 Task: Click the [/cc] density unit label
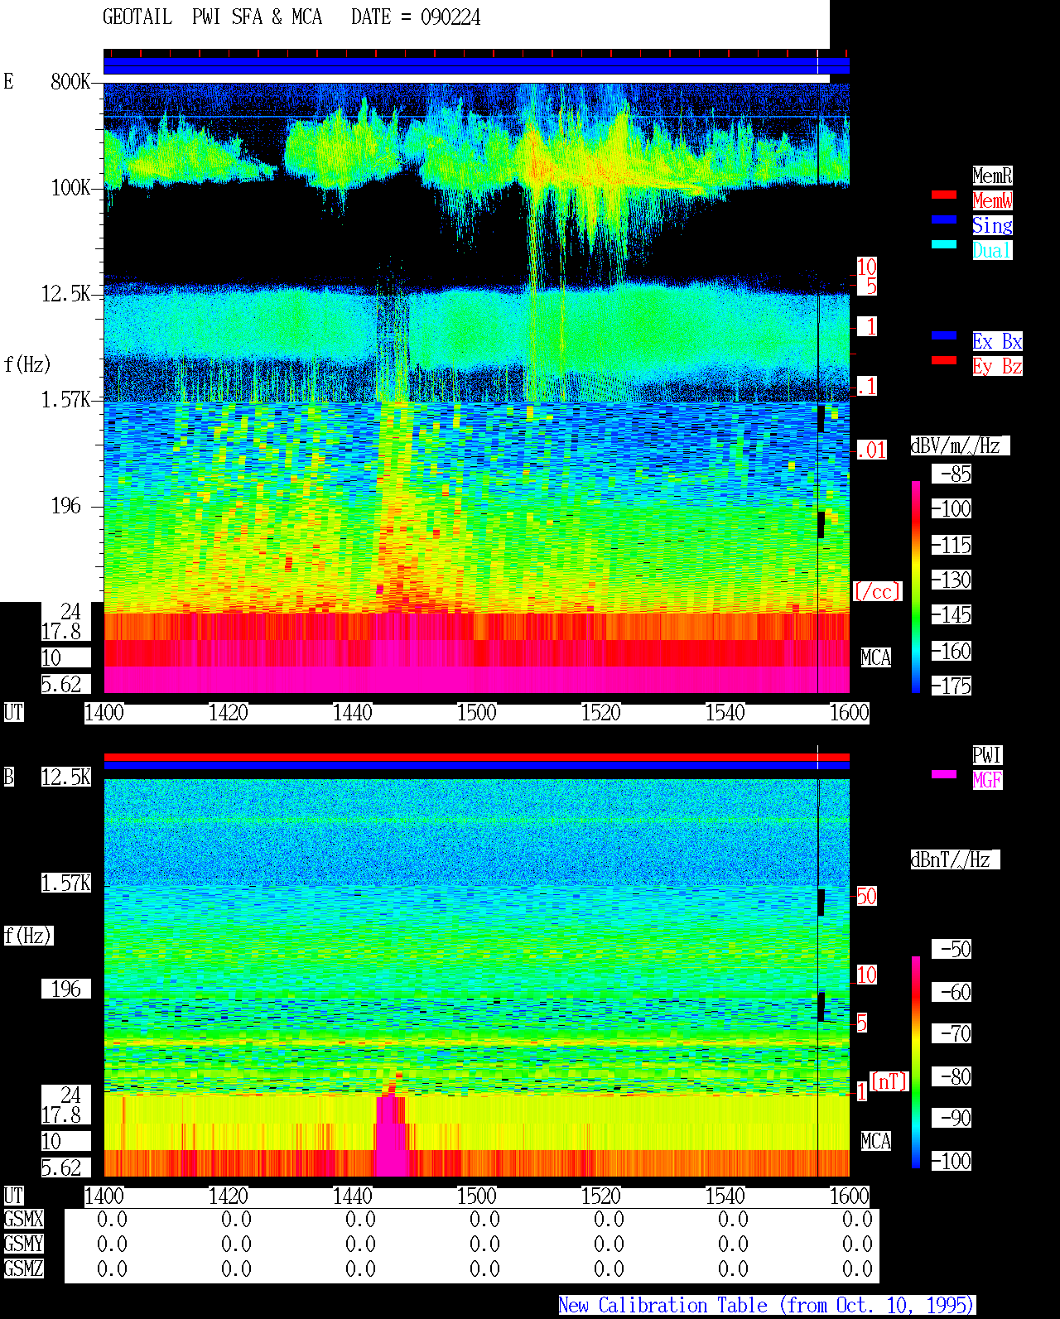(x=878, y=591)
